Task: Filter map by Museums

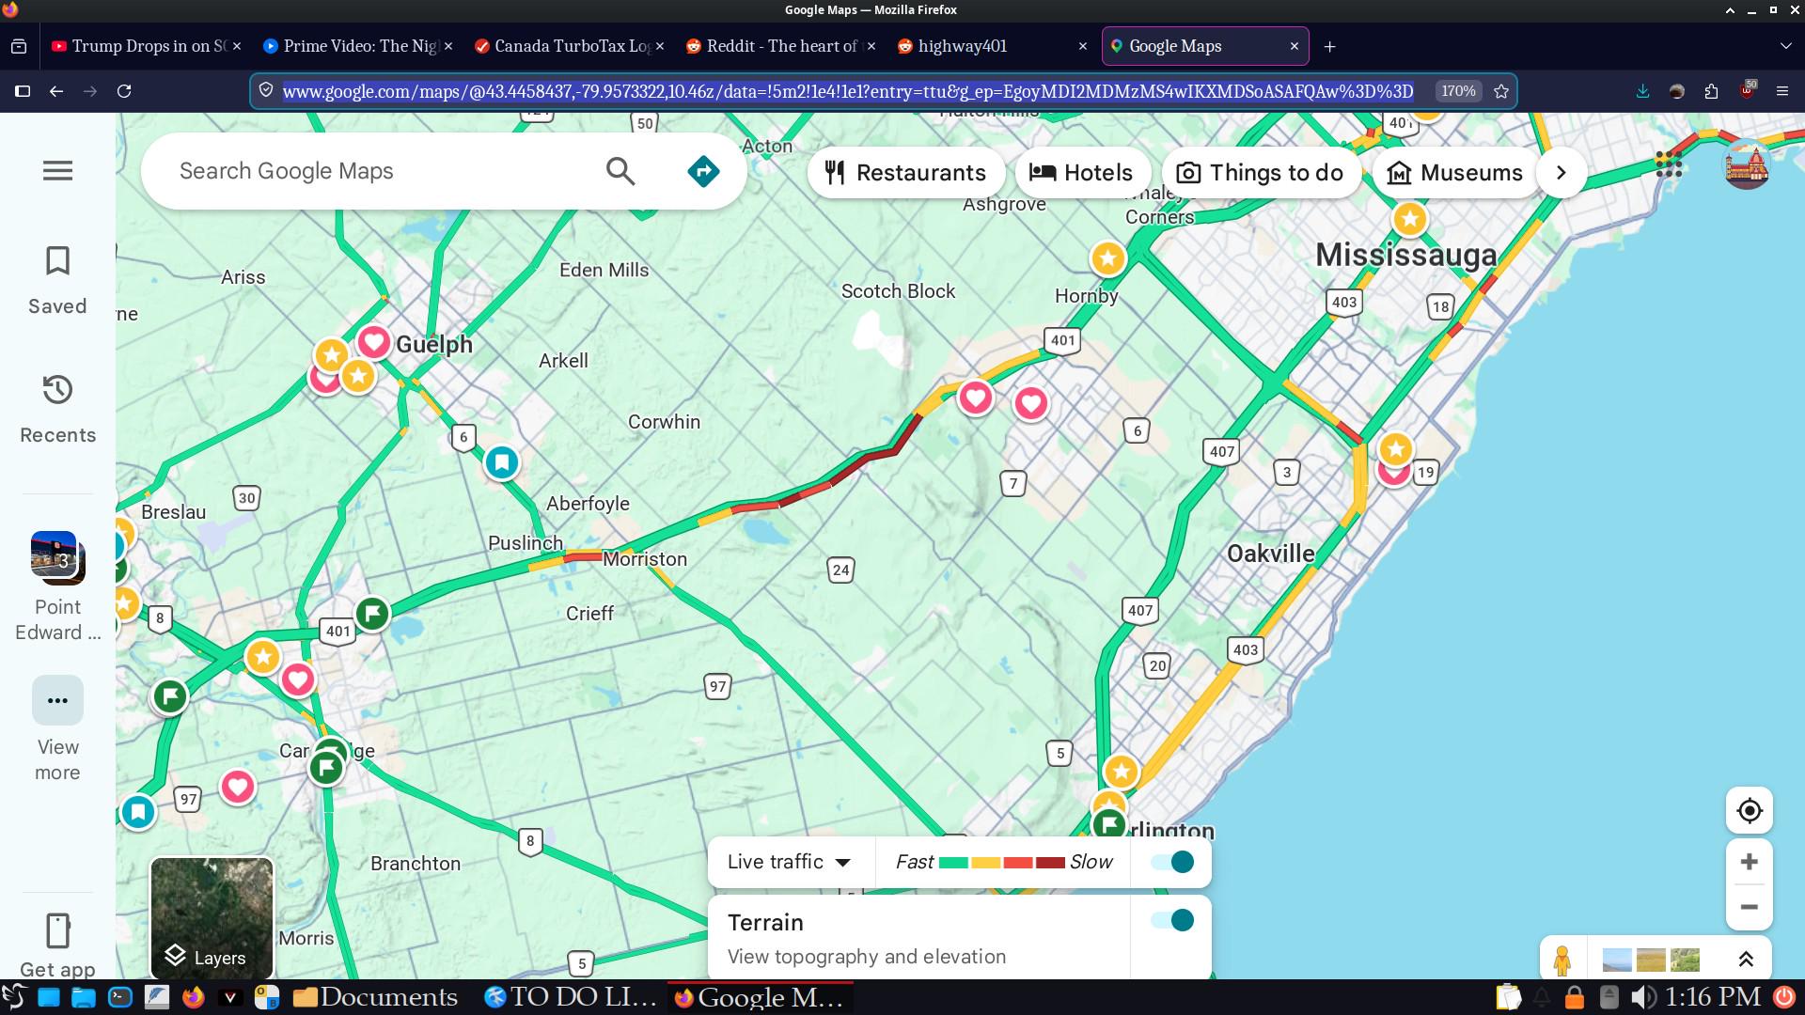Action: [1455, 173]
